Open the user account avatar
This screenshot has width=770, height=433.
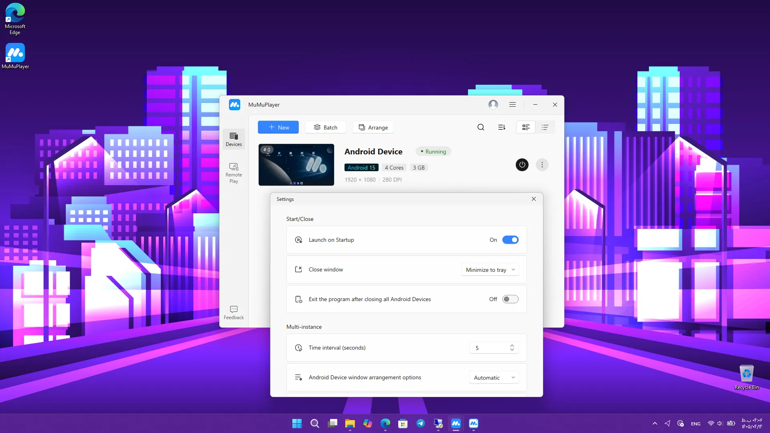pos(493,105)
